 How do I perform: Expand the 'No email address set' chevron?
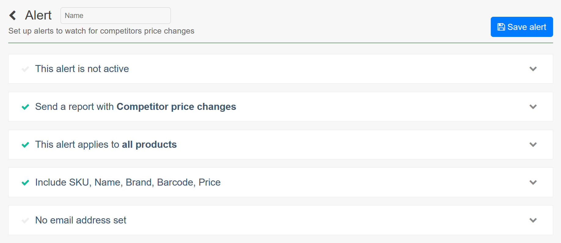(x=533, y=220)
